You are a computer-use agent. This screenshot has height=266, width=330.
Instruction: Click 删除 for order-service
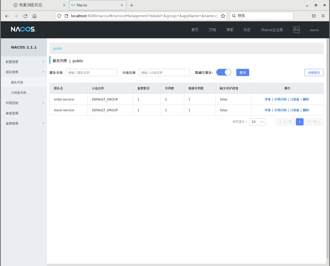coord(306,99)
